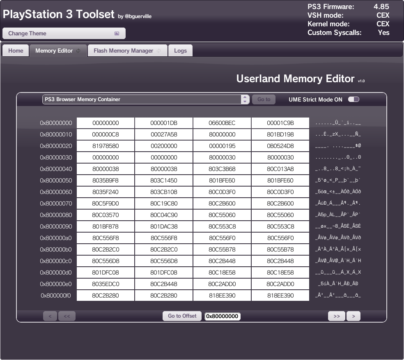Edit the hex cell 00027A58
Viewport: 404px width, 360px height.
164,135
